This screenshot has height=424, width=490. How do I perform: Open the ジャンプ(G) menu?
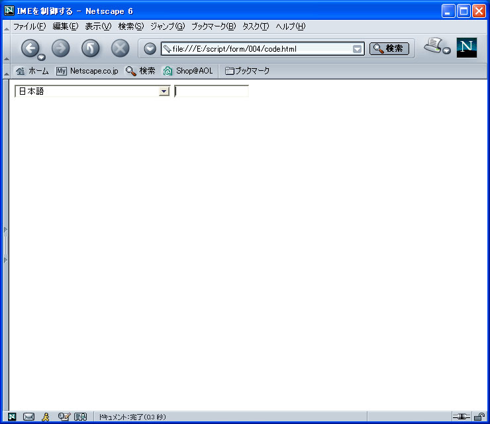168,26
